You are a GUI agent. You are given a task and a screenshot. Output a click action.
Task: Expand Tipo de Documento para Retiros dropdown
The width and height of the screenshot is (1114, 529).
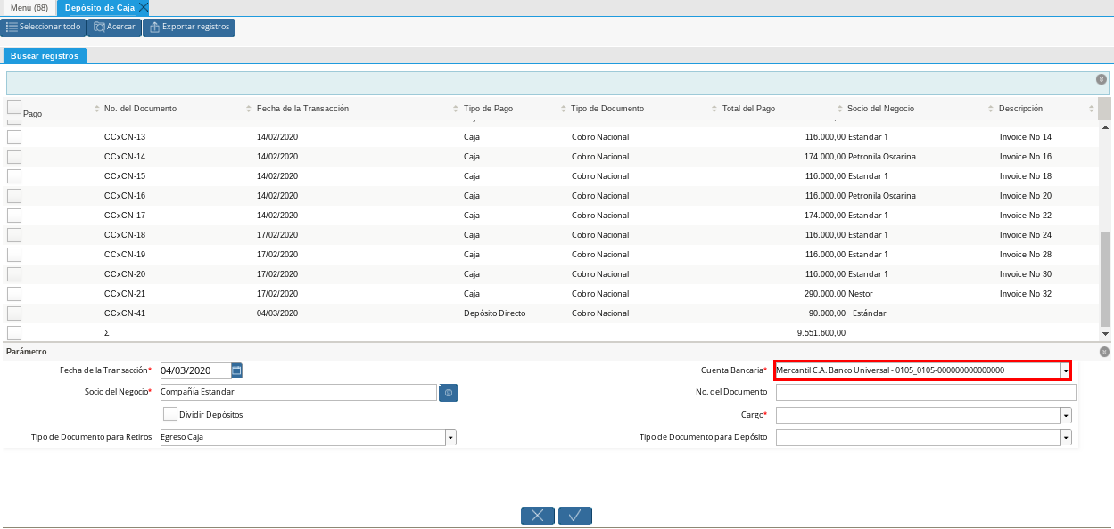point(450,438)
